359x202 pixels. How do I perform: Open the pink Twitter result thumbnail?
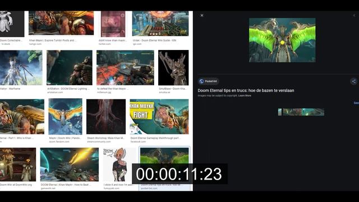(113, 24)
